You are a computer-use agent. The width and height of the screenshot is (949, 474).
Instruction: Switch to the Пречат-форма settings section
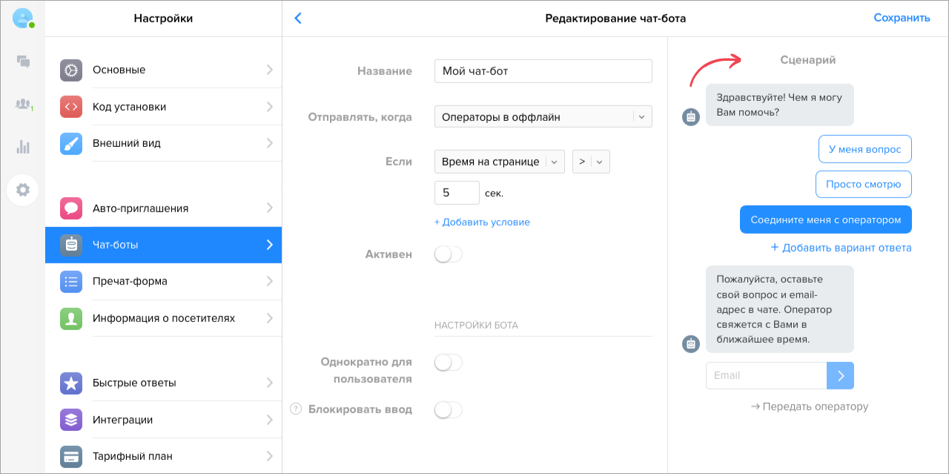[x=163, y=282]
